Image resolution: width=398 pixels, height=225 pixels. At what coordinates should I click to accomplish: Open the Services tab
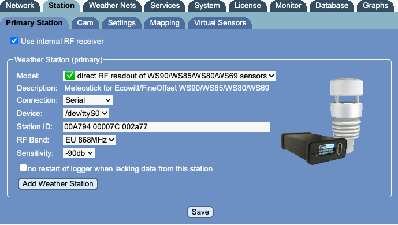[x=165, y=6]
